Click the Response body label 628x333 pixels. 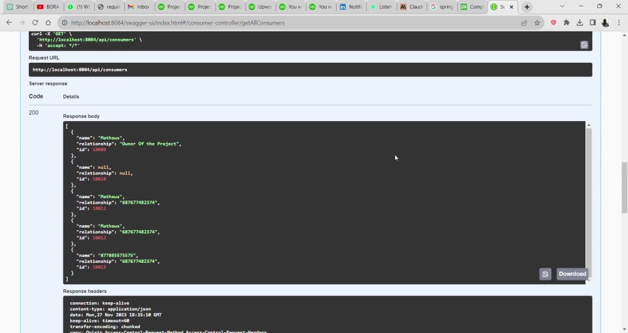81,116
